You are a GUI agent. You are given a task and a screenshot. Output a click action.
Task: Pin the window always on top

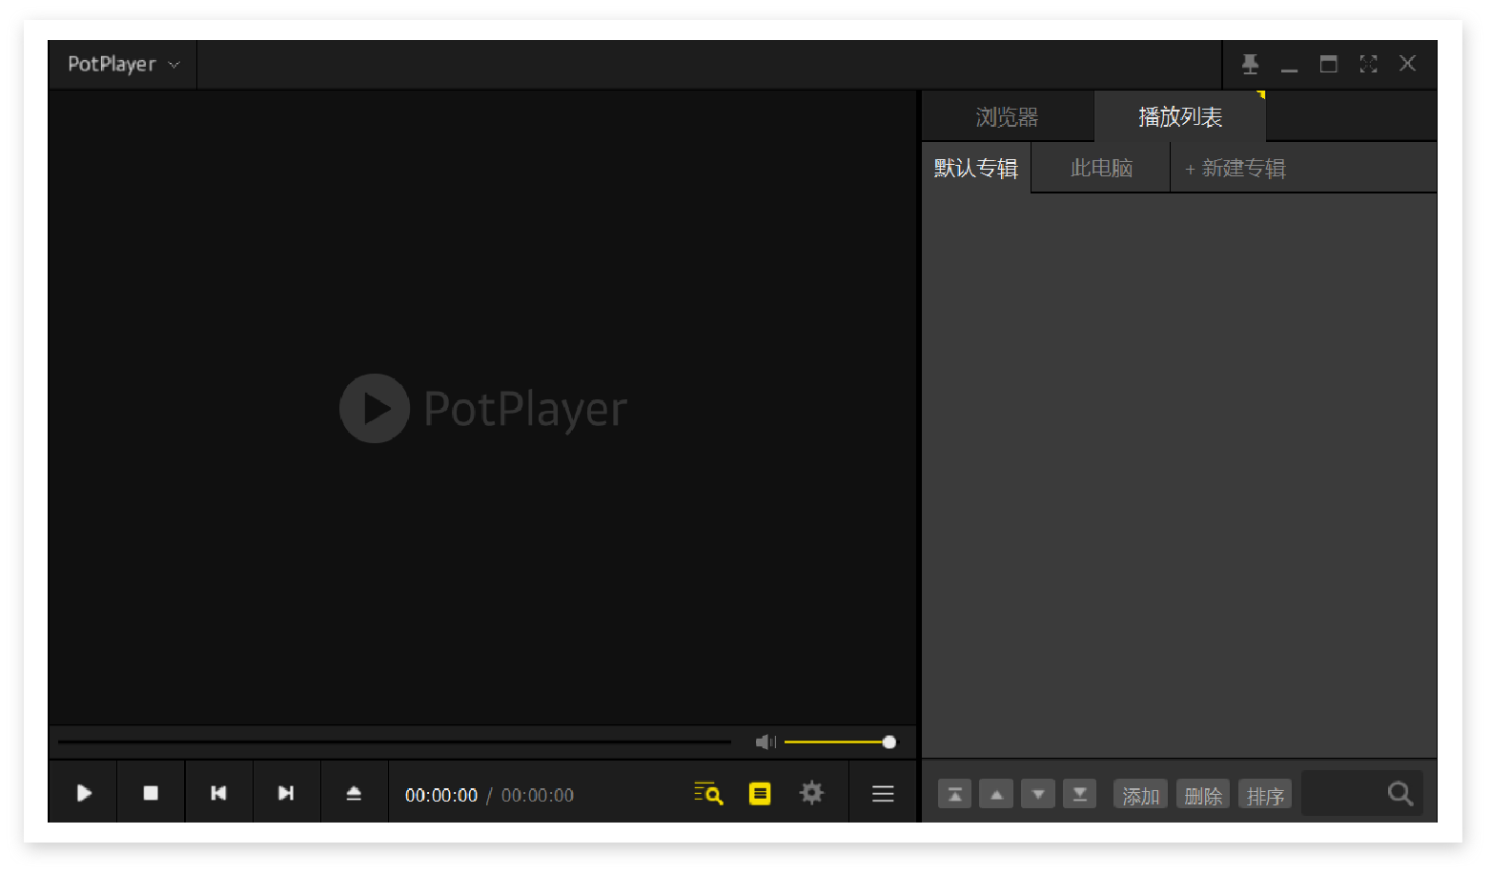click(1250, 64)
